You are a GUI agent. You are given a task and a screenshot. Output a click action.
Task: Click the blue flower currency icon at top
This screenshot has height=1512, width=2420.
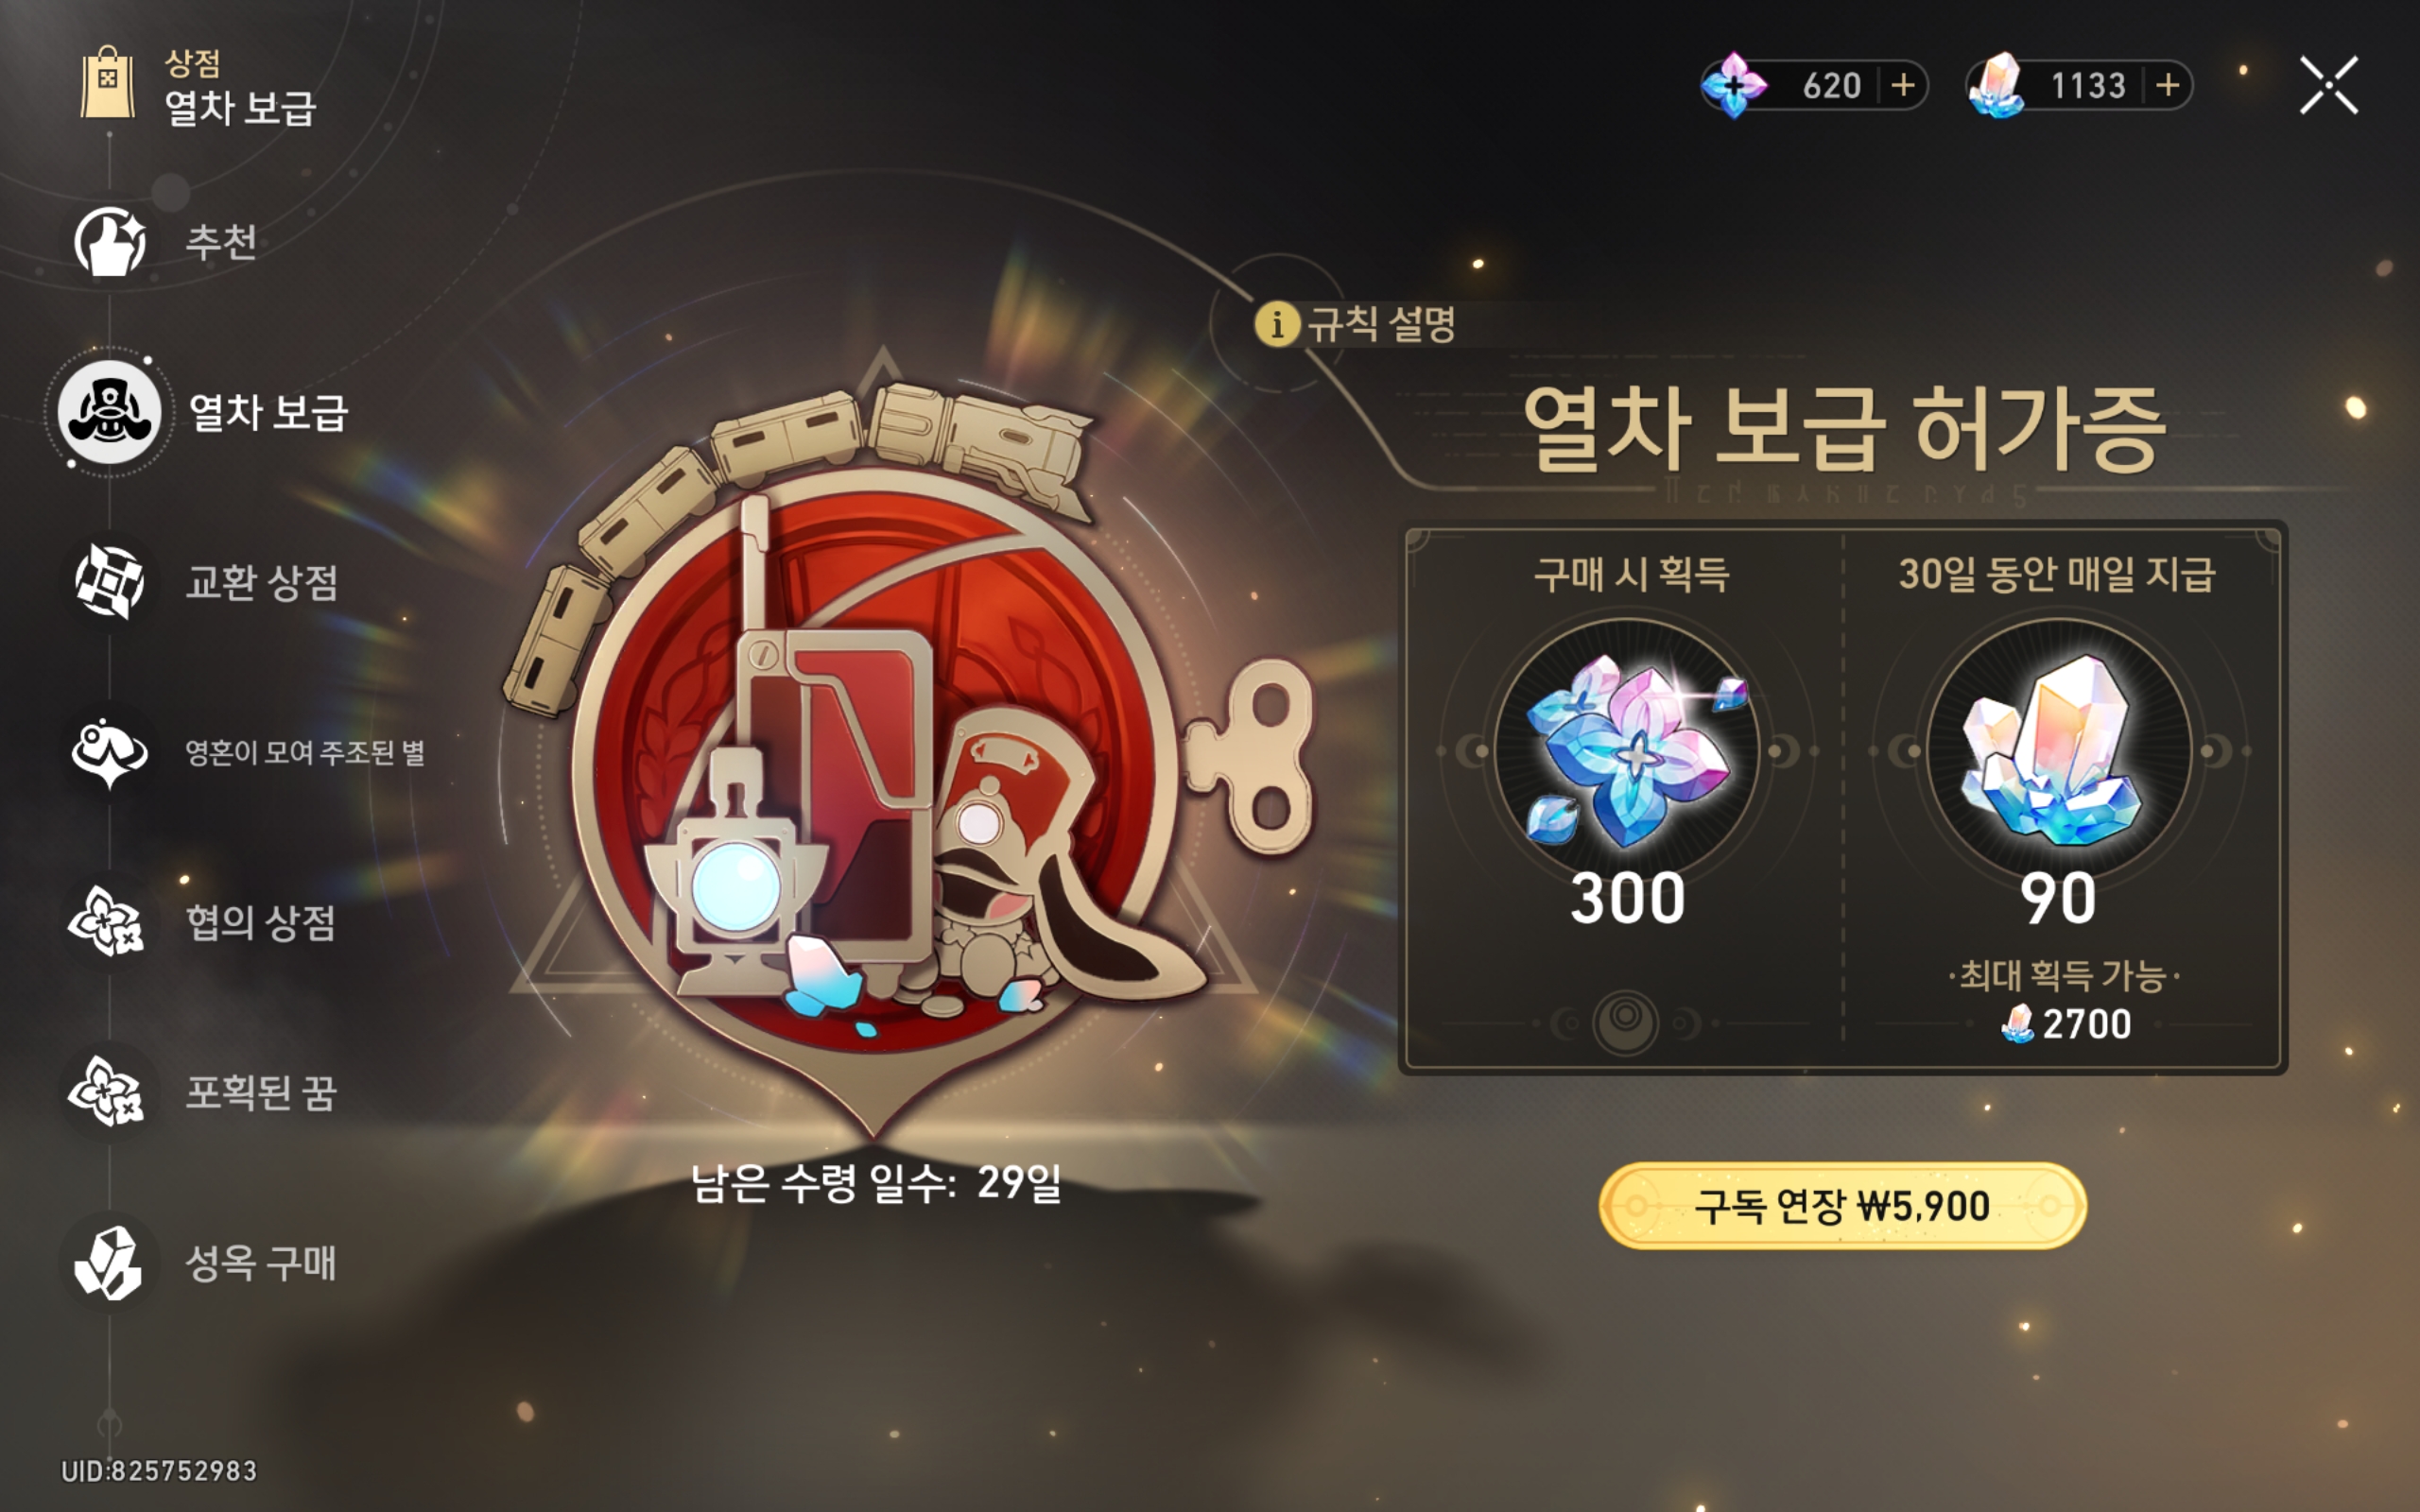tap(1735, 85)
